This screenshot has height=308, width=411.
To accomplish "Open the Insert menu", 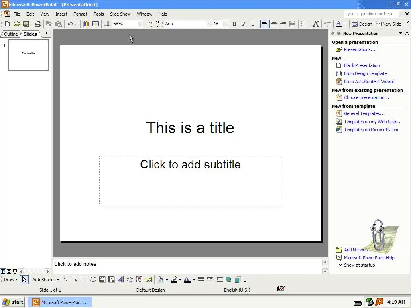I will point(61,14).
